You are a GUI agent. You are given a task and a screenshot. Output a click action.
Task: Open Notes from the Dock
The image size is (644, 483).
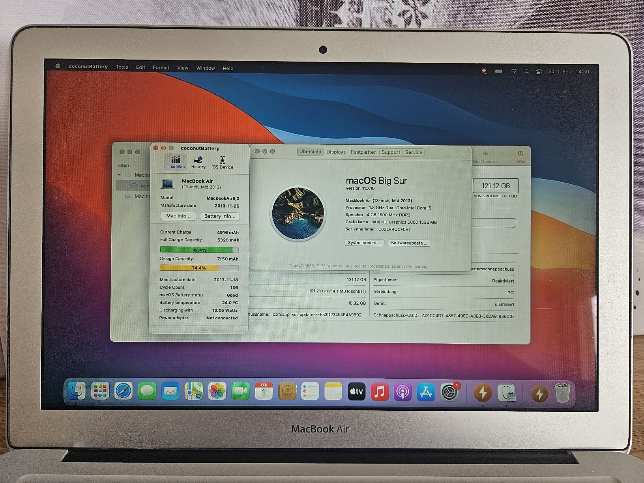333,392
